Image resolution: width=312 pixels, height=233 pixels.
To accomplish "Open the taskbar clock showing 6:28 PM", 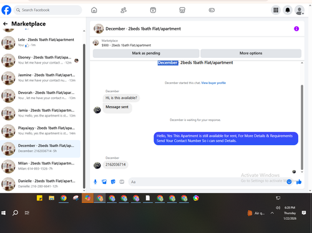I will point(290,213).
